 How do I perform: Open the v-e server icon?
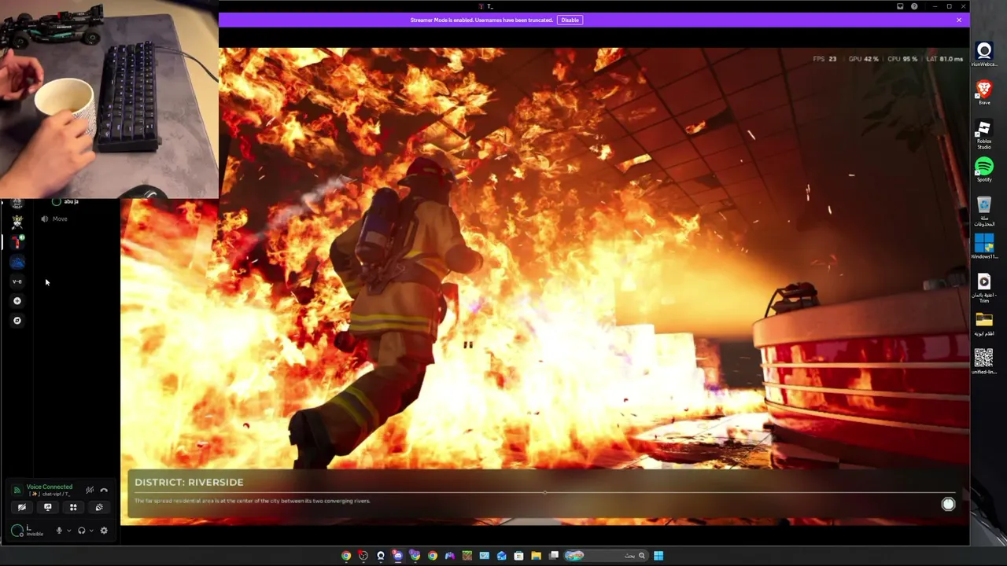click(x=17, y=281)
